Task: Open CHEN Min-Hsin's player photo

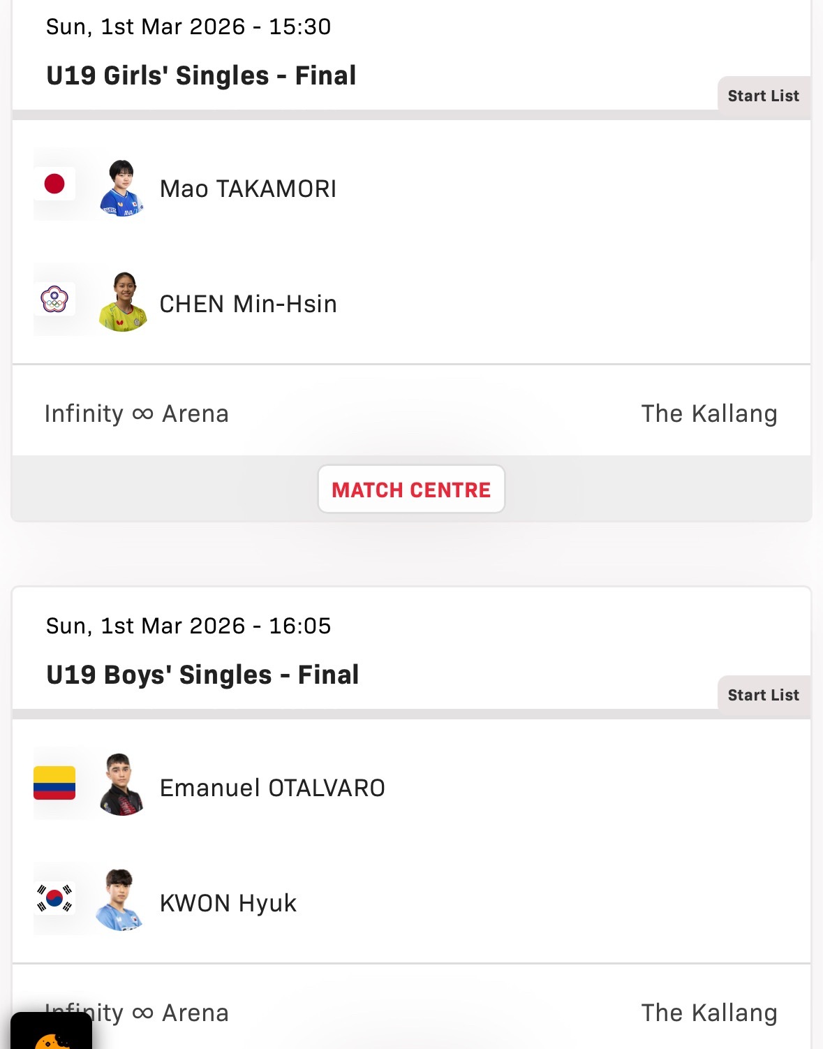Action: (x=123, y=302)
